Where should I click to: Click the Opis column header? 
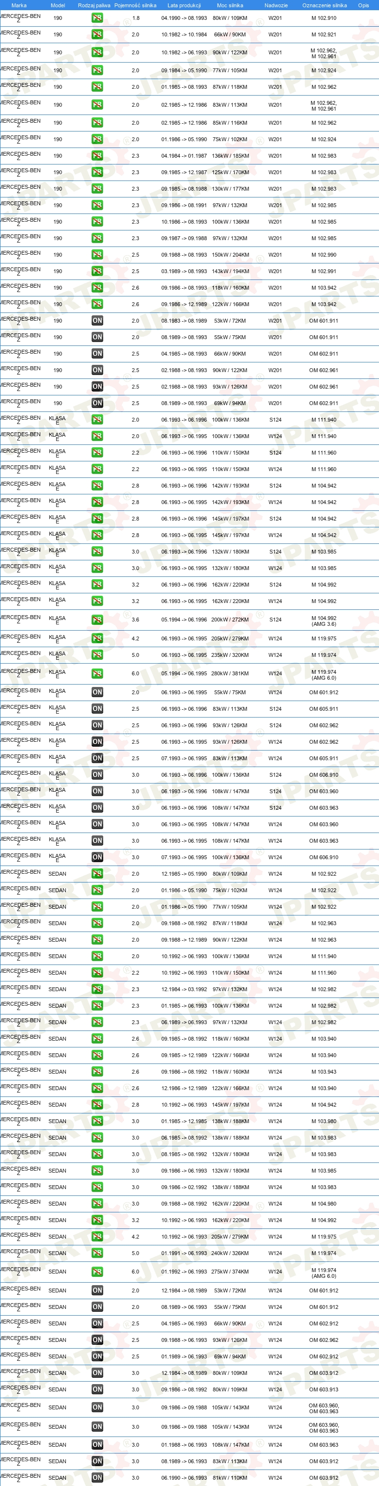click(363, 5)
